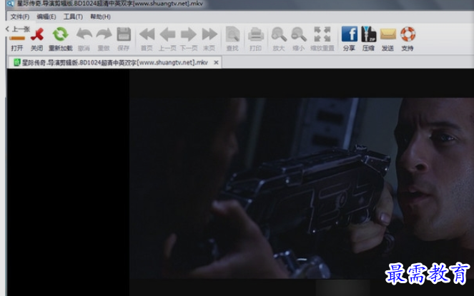Close the 星际传奇 mkv document tab
Image resolution: width=474 pixels, height=296 pixels.
tap(216, 63)
